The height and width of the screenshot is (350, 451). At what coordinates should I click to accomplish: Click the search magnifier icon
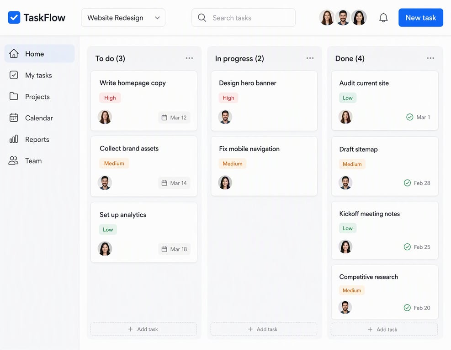click(202, 18)
